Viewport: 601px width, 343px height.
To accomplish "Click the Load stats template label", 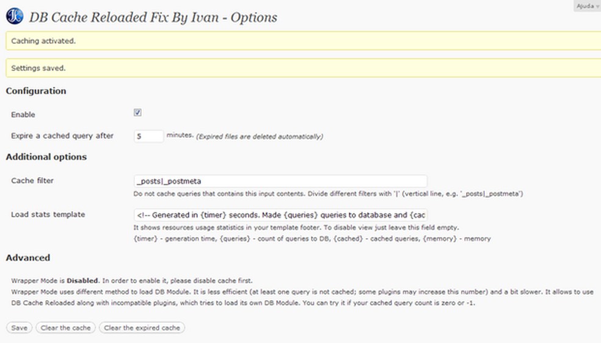I will click(x=48, y=214).
